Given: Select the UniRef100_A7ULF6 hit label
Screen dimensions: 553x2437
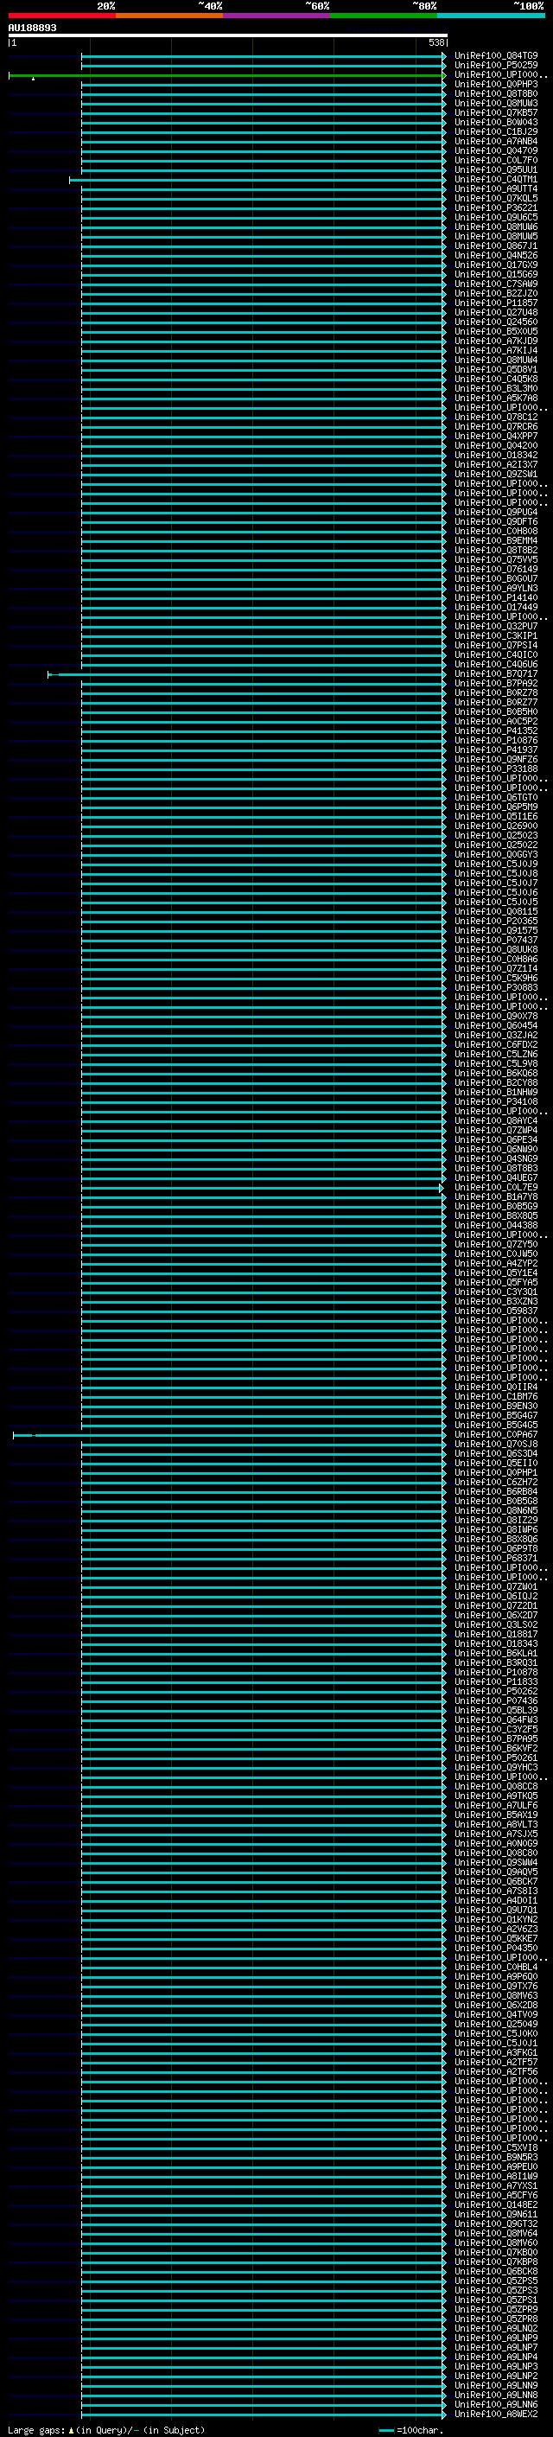Looking at the screenshot, I should [495, 1806].
